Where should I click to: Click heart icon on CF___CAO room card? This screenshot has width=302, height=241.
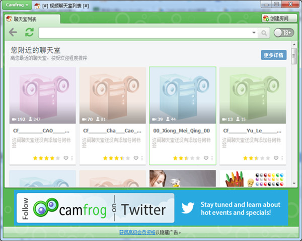[x=65, y=158]
